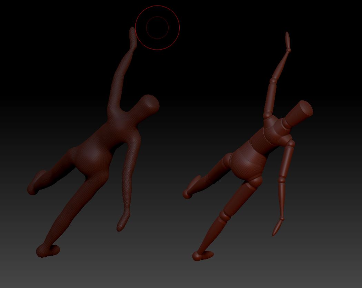The image size is (362, 288).
Task: Click the jointed mannequin's cylindrical head
Action: pyautogui.click(x=300, y=113)
